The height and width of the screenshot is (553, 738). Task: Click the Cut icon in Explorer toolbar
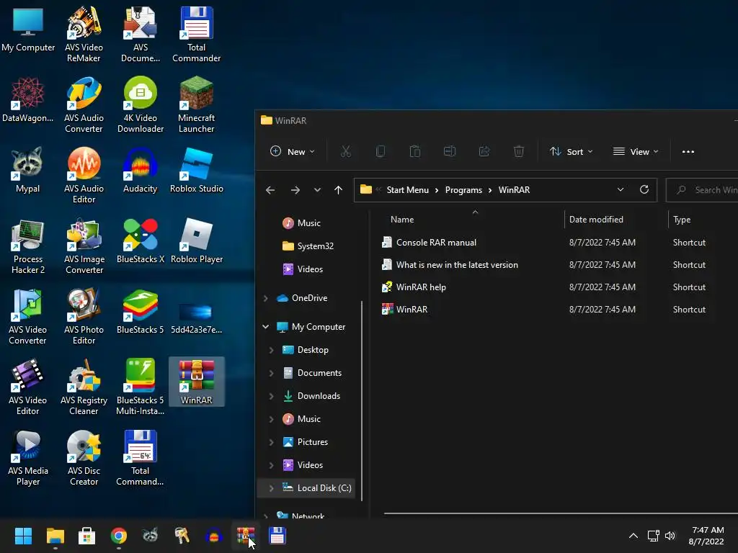coord(346,151)
